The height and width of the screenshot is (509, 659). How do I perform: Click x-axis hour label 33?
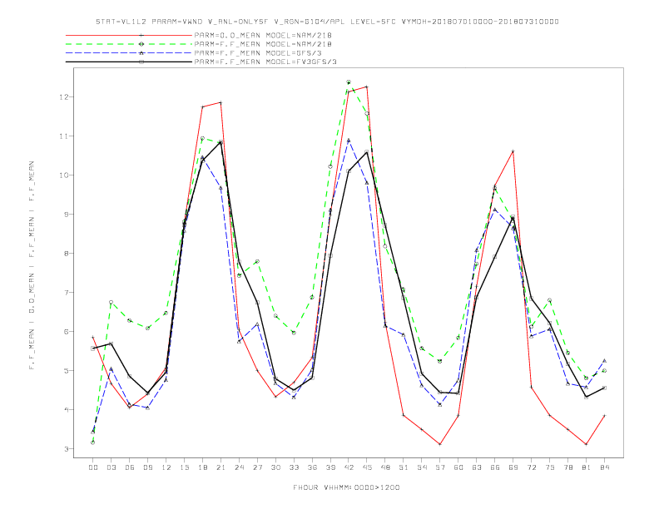294,467
